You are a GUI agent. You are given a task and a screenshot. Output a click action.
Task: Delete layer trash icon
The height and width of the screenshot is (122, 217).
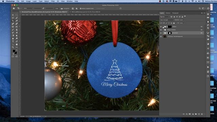(x=202, y=114)
